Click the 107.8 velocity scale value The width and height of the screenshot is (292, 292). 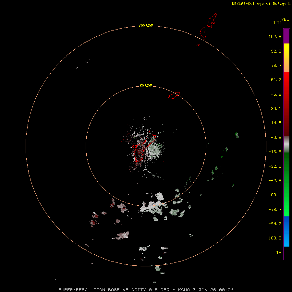click(x=275, y=36)
